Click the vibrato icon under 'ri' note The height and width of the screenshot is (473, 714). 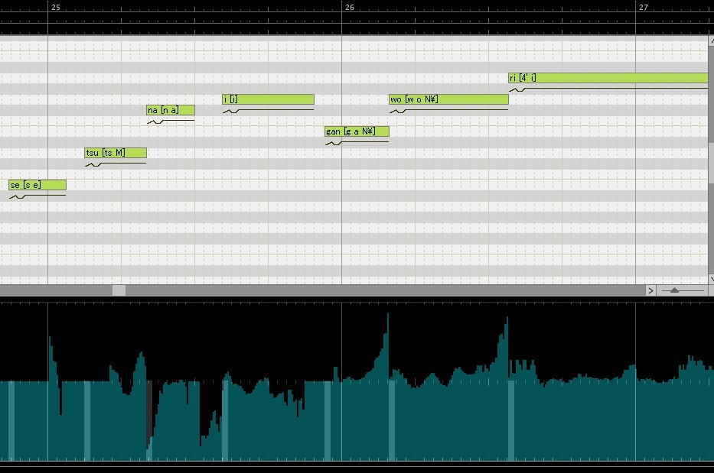point(517,90)
